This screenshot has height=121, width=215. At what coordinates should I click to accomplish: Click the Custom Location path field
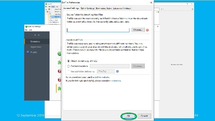(x=110, y=66)
